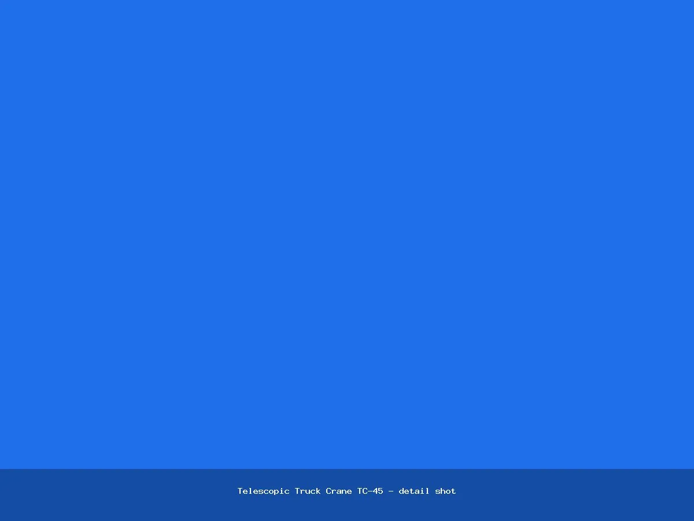Click the blue detail shot image area
This screenshot has width=694, height=521.
click(x=347, y=234)
